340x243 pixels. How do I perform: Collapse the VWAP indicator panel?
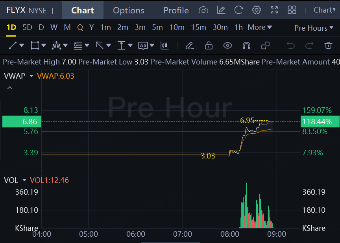pyautogui.click(x=10, y=88)
